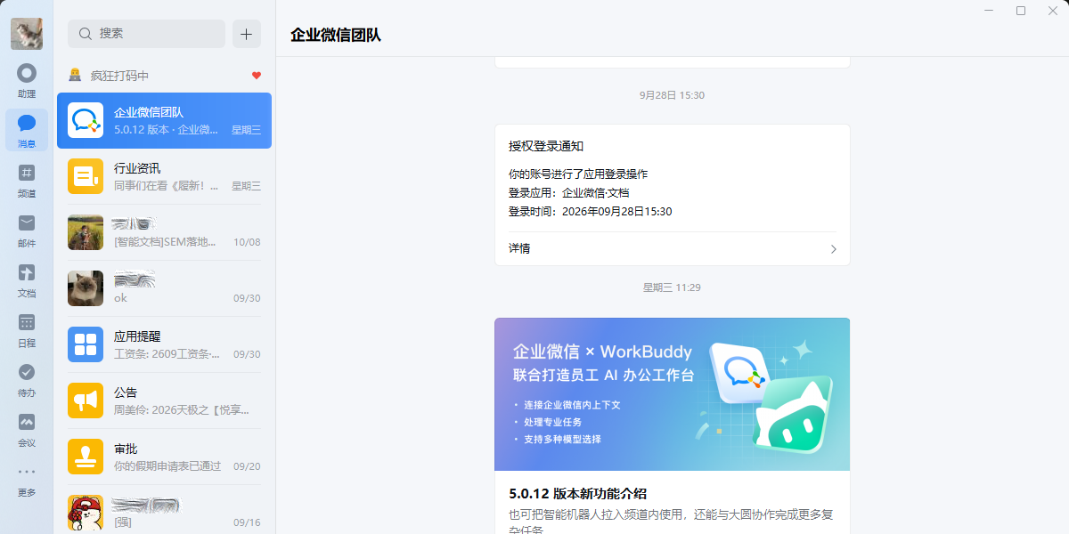Click the plus button beside search
This screenshot has width=1069, height=534.
(x=247, y=34)
